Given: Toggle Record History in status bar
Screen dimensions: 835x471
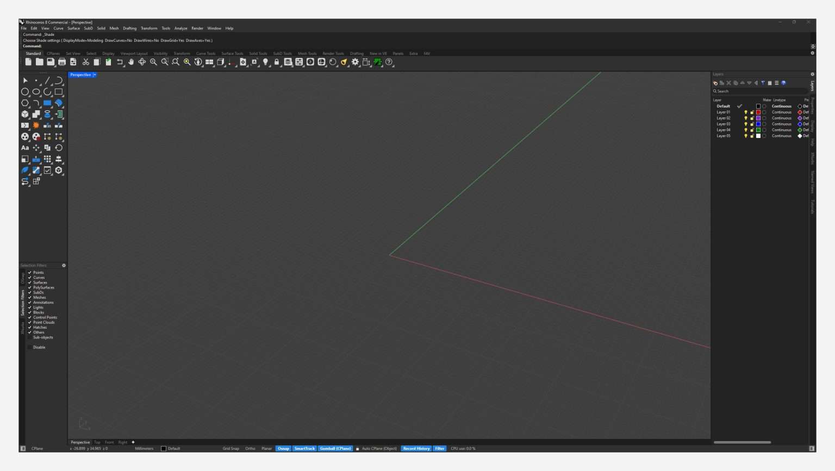Looking at the screenshot, I should pyautogui.click(x=416, y=449).
